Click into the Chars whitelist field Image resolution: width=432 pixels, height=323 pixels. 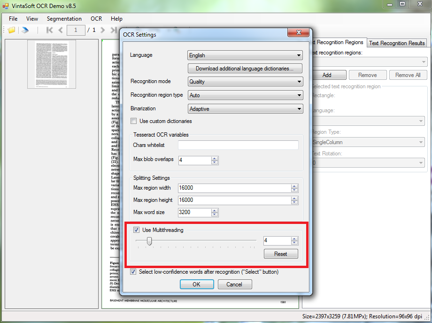(238, 145)
